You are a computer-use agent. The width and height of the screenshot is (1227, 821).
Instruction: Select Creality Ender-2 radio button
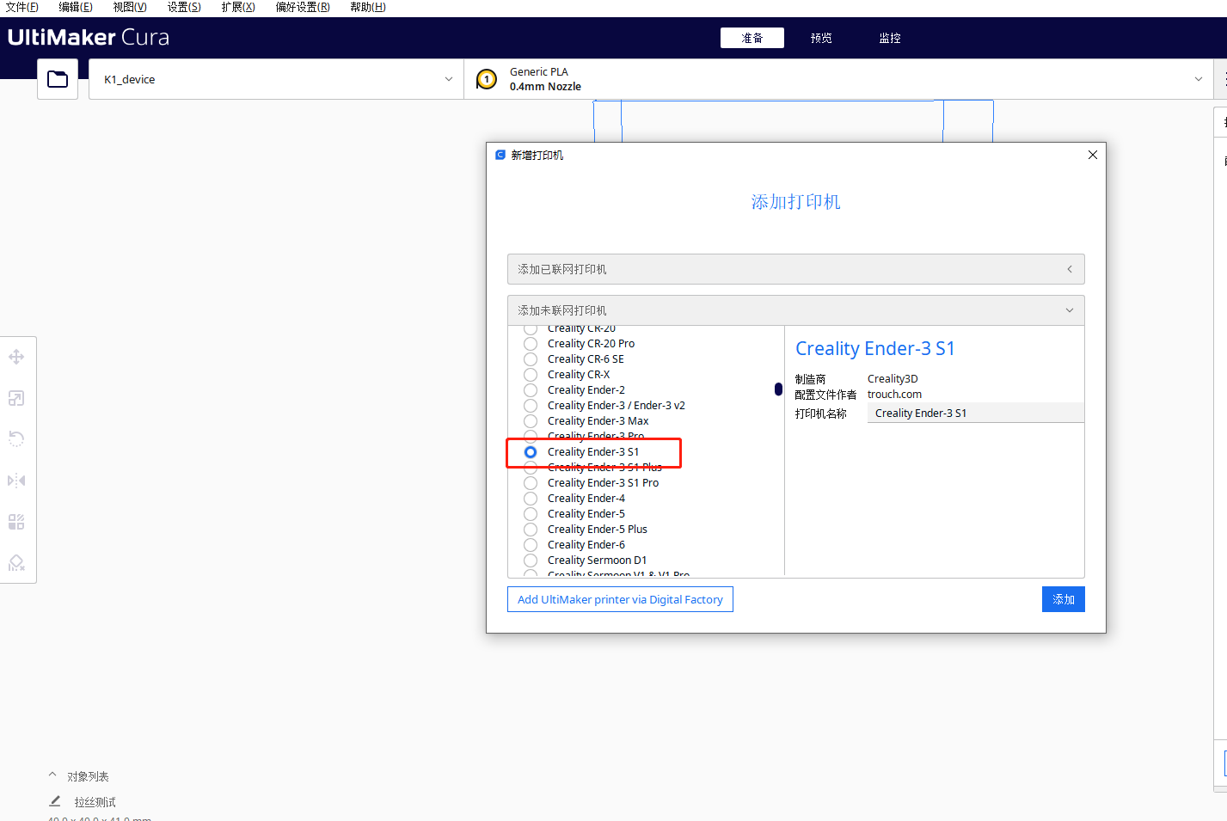pyautogui.click(x=531, y=390)
